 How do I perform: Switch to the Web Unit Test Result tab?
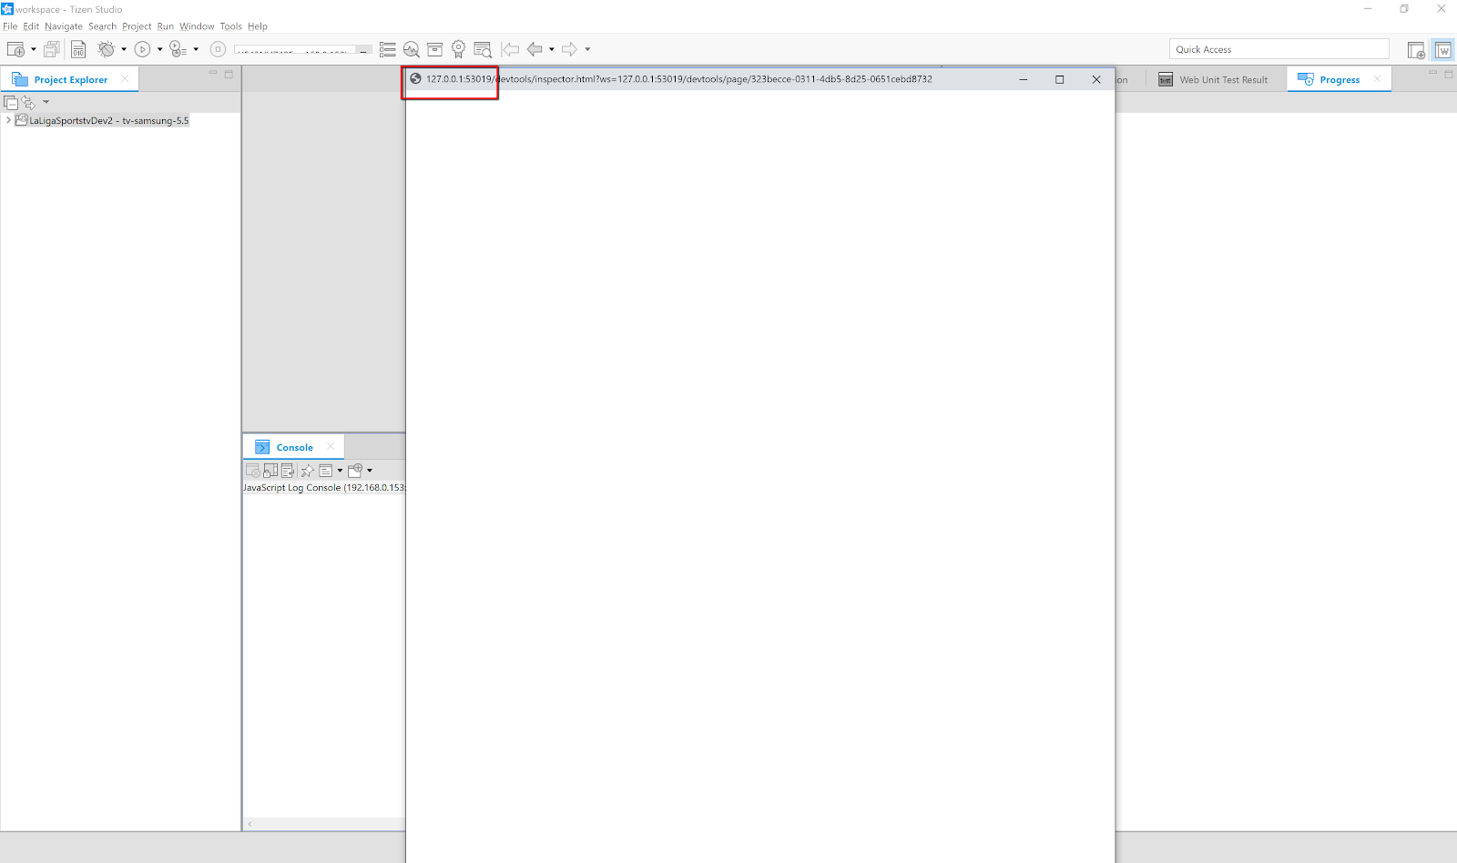tap(1223, 79)
